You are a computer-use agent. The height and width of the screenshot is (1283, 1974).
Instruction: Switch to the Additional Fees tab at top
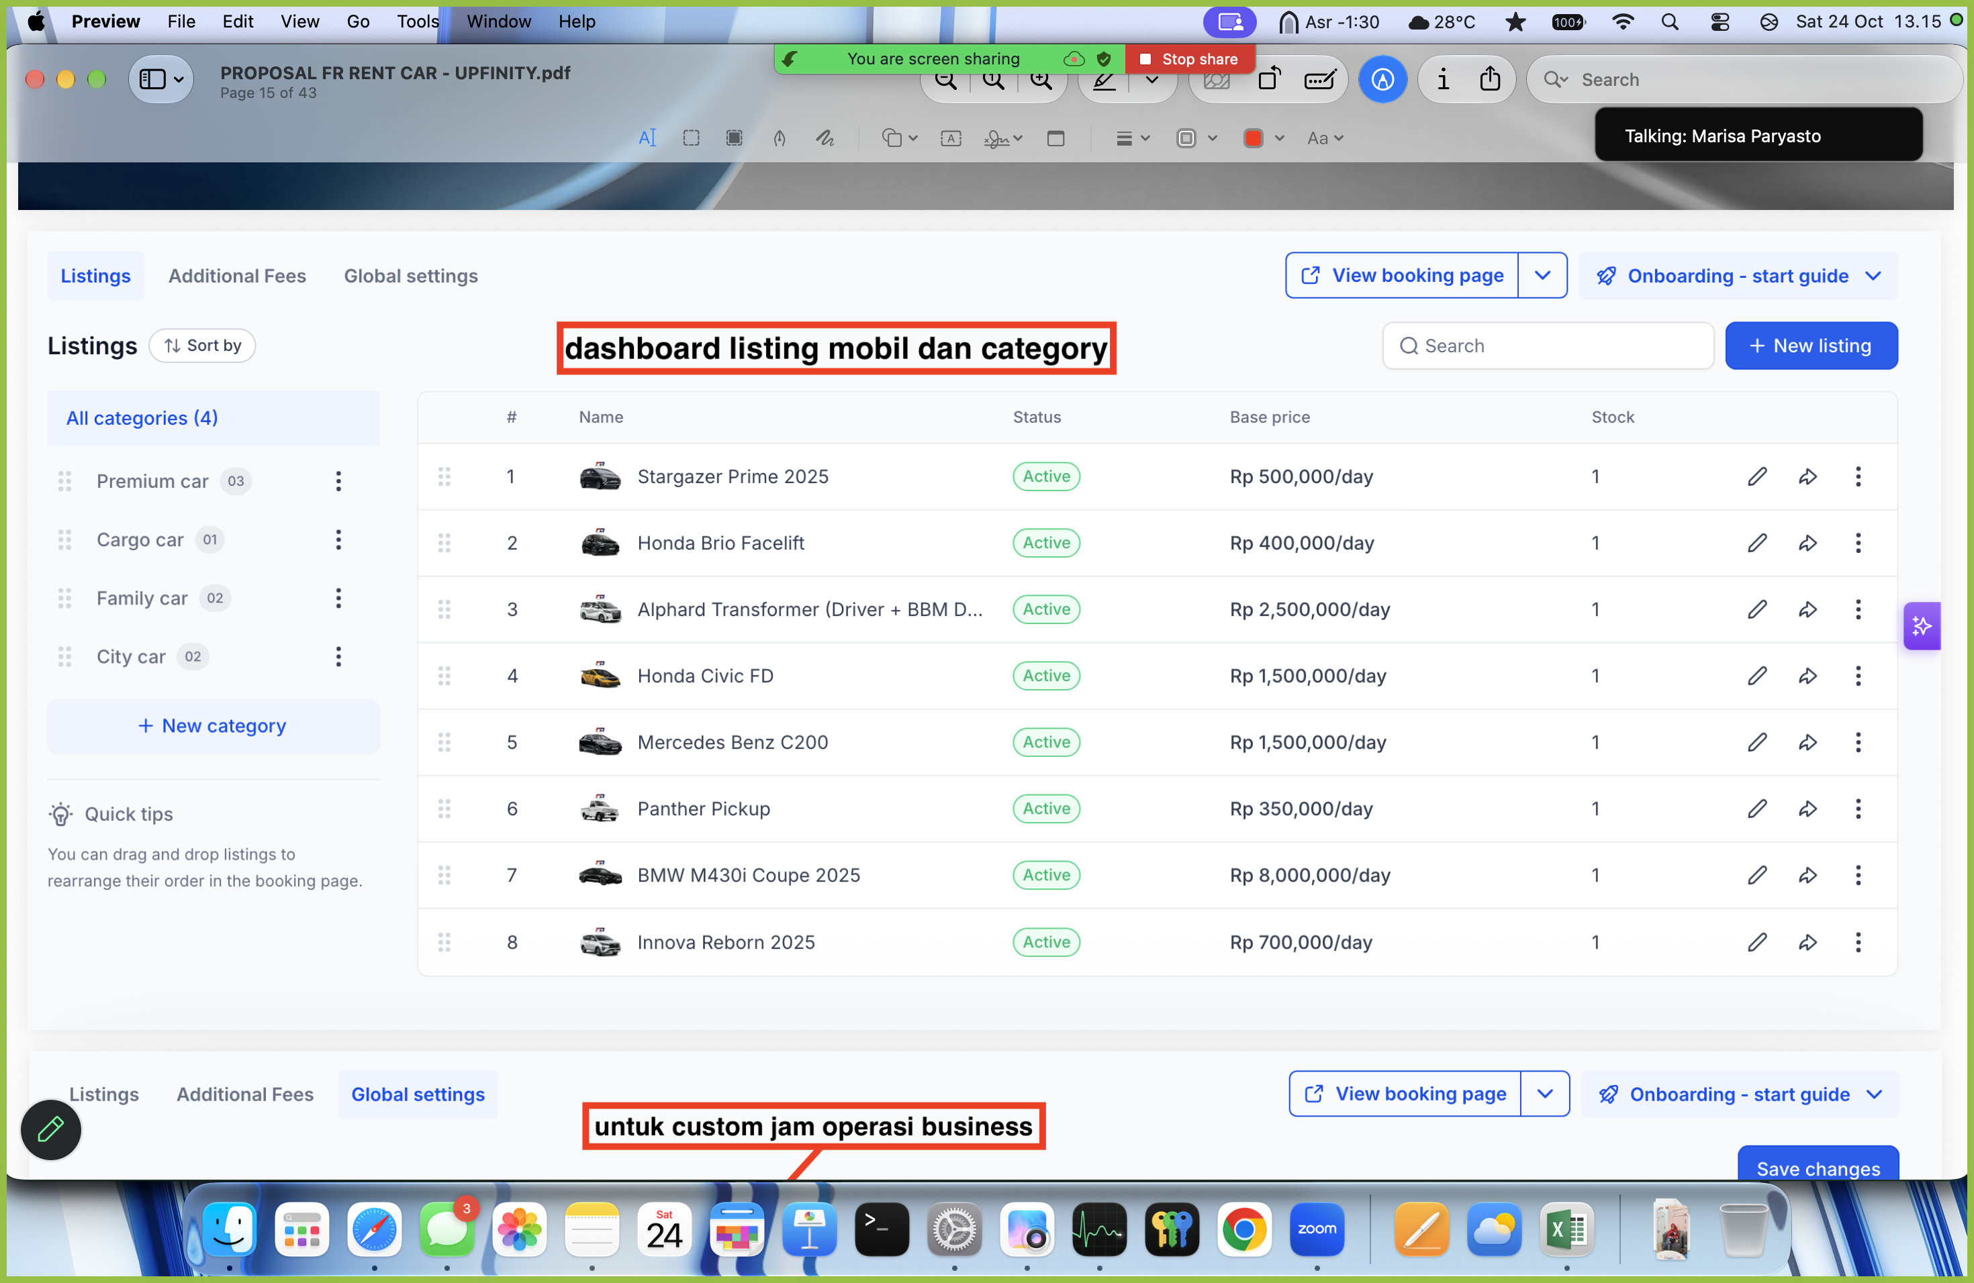[237, 276]
